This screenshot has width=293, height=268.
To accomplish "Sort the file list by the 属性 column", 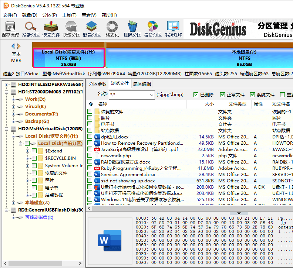I will click(x=260, y=104).
